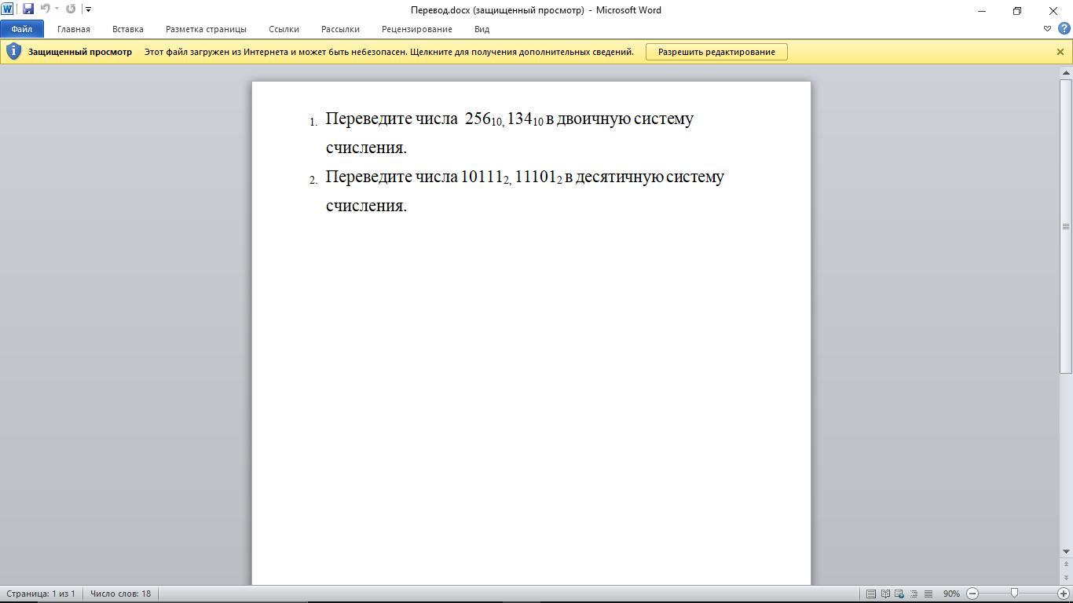The width and height of the screenshot is (1073, 603).
Task: Switch to Draft view icon
Action: (x=928, y=594)
